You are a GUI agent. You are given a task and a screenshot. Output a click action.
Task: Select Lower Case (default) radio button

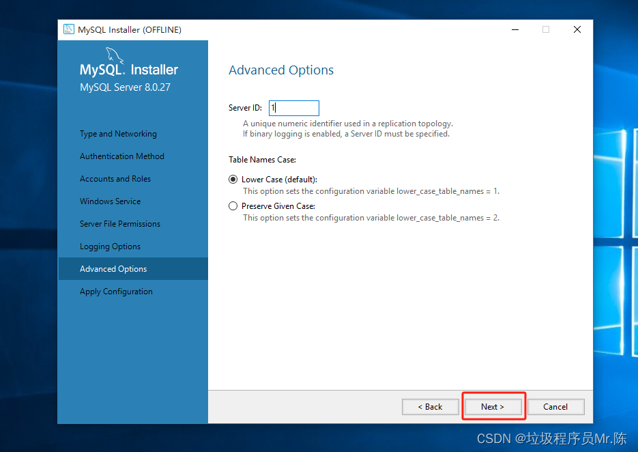coord(233,179)
